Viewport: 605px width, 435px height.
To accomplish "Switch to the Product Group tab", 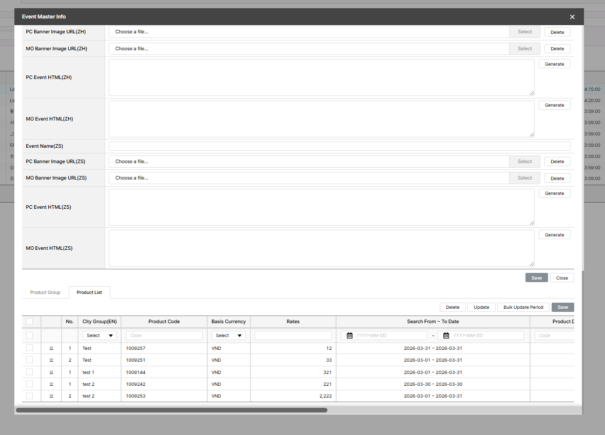I will [x=45, y=292].
